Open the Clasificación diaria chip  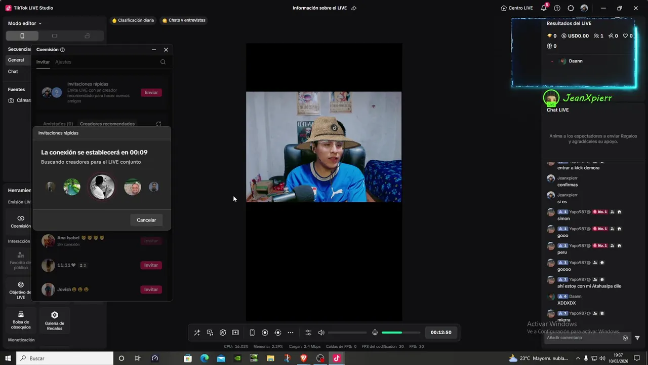(133, 20)
